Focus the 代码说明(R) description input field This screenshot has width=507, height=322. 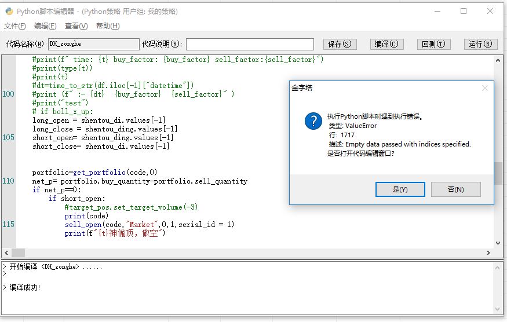click(250, 44)
